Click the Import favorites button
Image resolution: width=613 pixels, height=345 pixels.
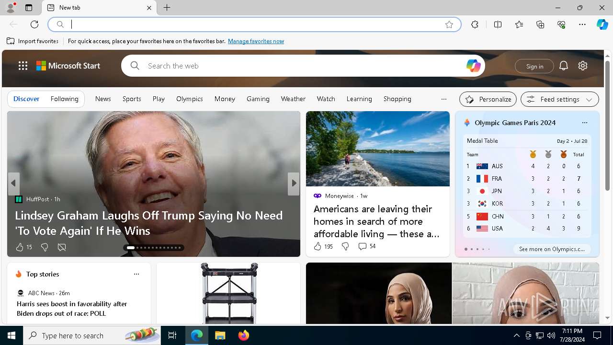[x=33, y=41]
